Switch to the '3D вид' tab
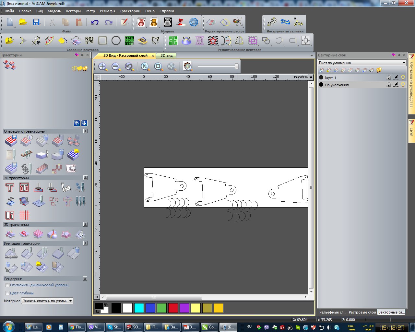Screen dimensions: 415x332 point(166,55)
